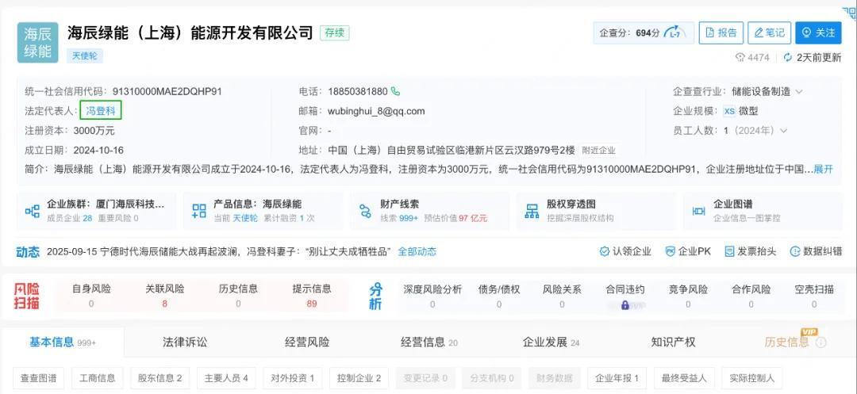The width and height of the screenshot is (857, 394).
Task: Click the 企业图谱 map icon
Action: (698, 211)
